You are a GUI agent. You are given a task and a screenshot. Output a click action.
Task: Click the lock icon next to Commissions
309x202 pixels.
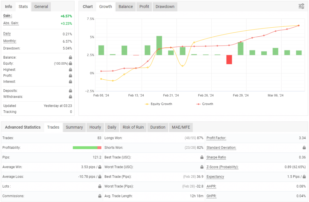(x=99, y=196)
